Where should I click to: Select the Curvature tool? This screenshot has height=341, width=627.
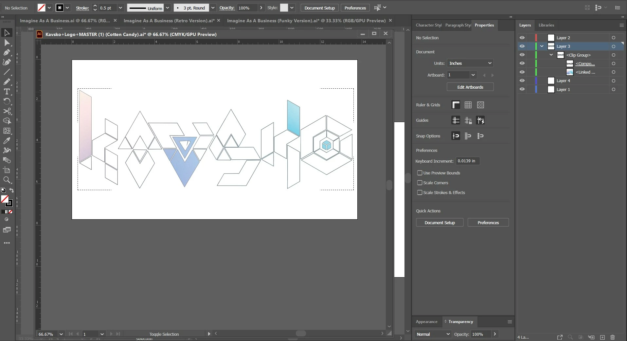[x=7, y=62]
